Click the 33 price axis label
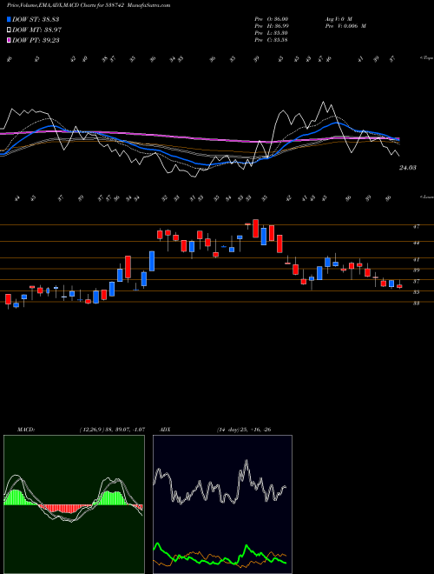Screen dimensions: 434x574 416,304
